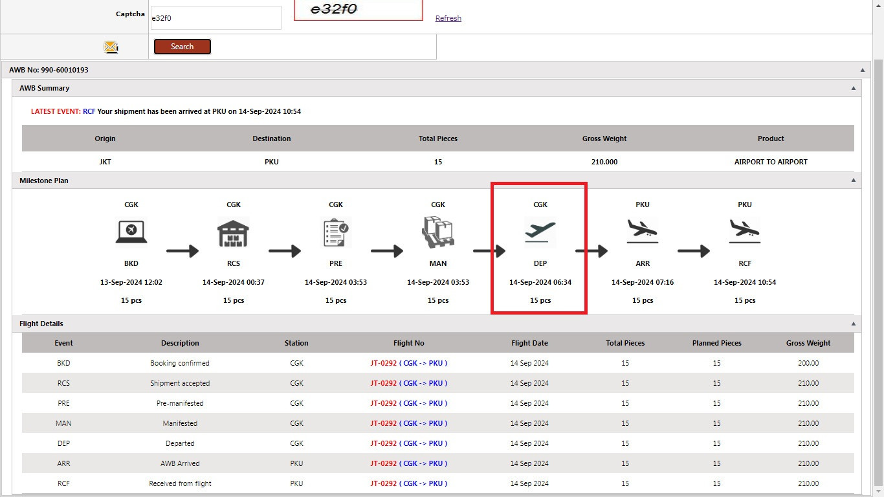Click the 14-Sep-2024 10:54 RCF milestone timestamp
Viewport: 884px width, 497px height.
point(745,282)
